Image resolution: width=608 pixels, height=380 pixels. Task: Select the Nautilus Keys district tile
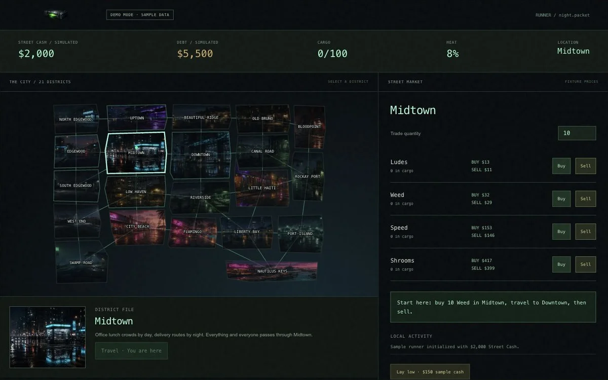[272, 271]
